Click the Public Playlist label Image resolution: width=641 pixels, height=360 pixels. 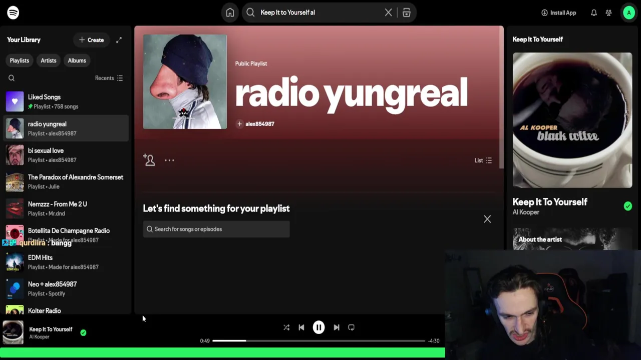pyautogui.click(x=251, y=63)
